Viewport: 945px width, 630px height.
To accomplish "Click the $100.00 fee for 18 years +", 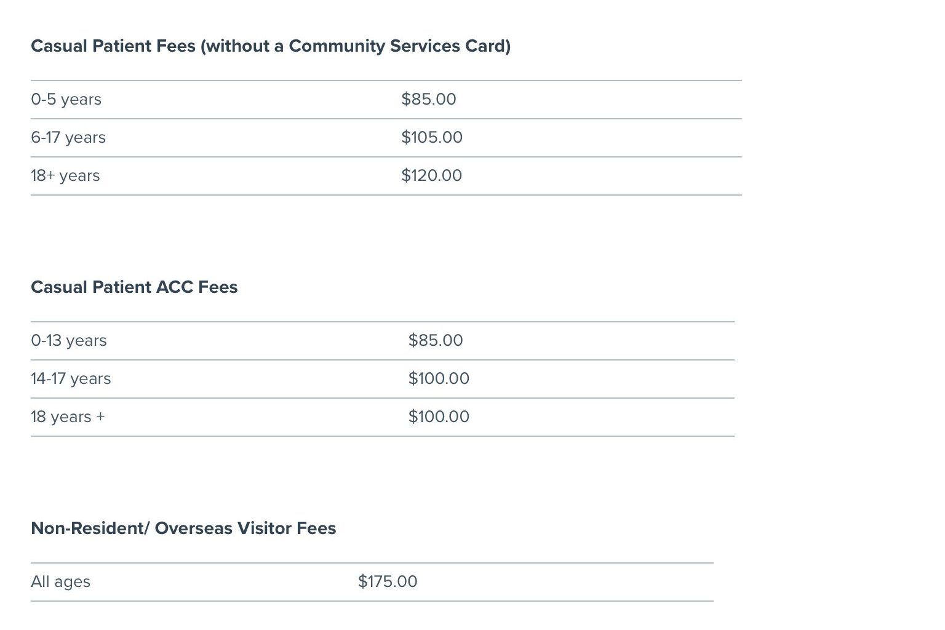I will tap(438, 417).
